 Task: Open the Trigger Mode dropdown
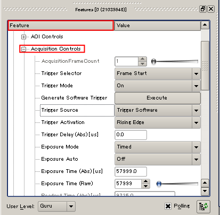pyautogui.click(x=196, y=86)
